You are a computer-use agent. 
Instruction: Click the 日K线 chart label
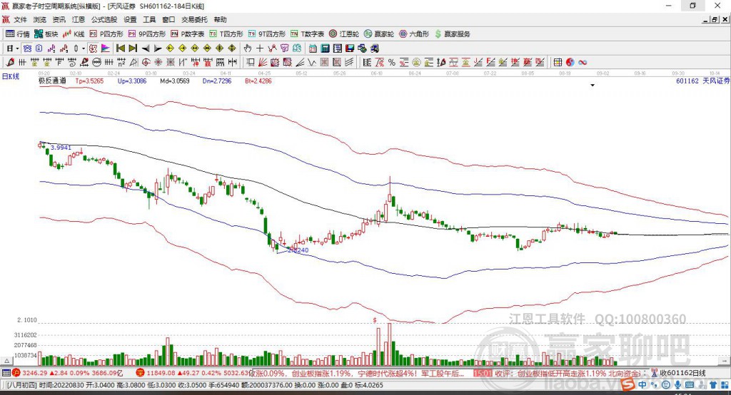[x=11, y=76]
